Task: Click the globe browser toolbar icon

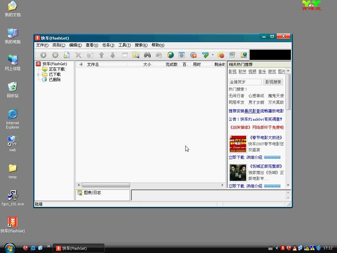Action: [170, 55]
